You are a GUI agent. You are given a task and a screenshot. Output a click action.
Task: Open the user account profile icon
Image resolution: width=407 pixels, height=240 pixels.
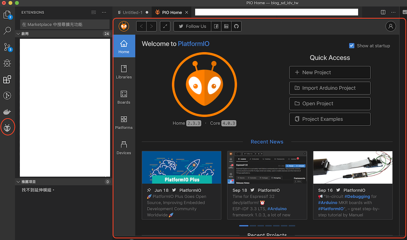[x=391, y=26]
